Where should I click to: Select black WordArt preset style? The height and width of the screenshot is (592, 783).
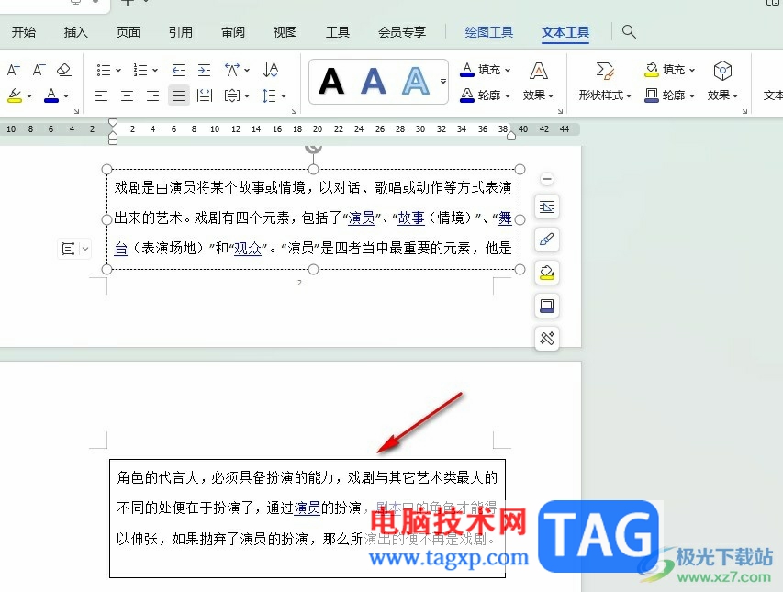[331, 82]
